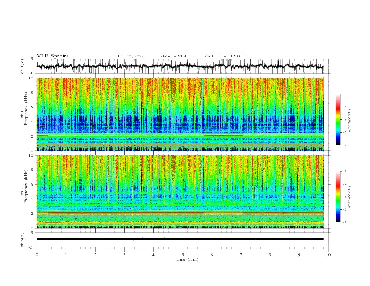Click time axis tick label "1"
Screen dimensions: 370x286
[x=66, y=255]
